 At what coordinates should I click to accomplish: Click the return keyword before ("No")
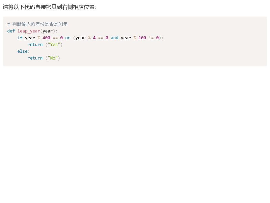[x=35, y=58]
